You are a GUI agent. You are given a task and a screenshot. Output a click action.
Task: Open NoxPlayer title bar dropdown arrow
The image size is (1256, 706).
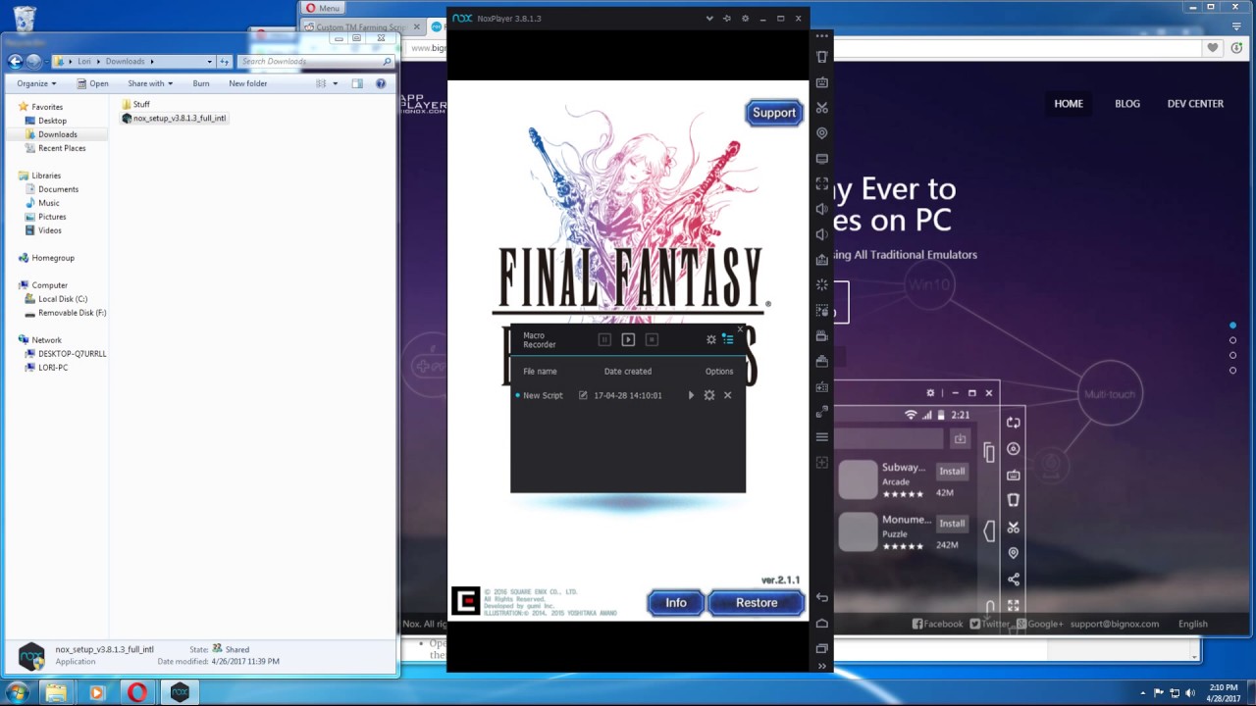709,18
